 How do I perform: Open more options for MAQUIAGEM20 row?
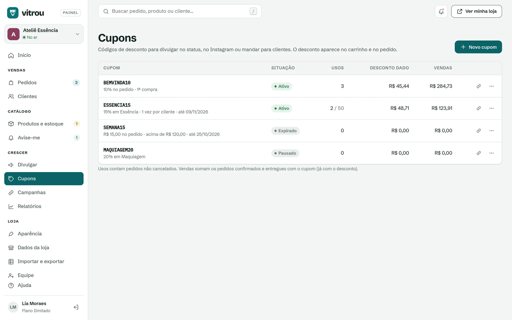coord(492,153)
